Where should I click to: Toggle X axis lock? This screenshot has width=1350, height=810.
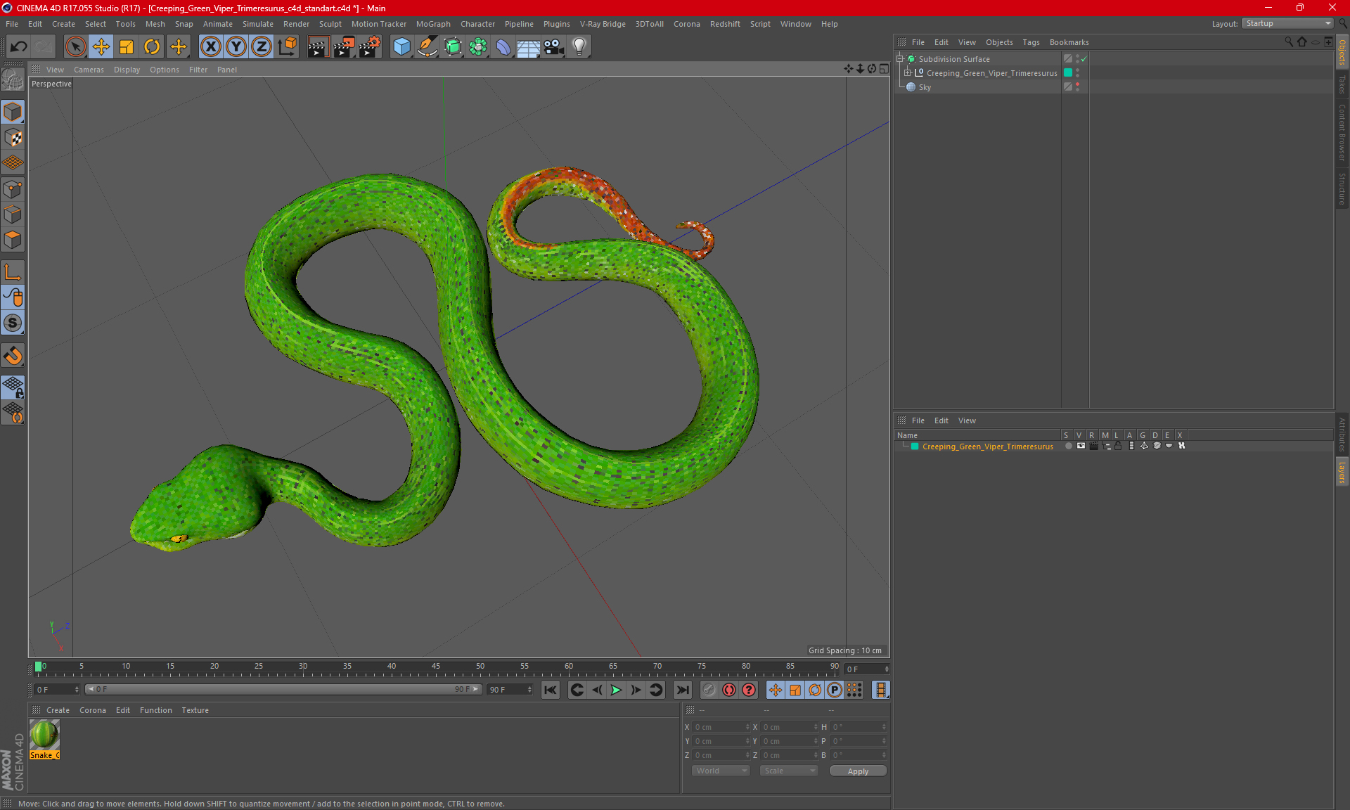click(210, 47)
